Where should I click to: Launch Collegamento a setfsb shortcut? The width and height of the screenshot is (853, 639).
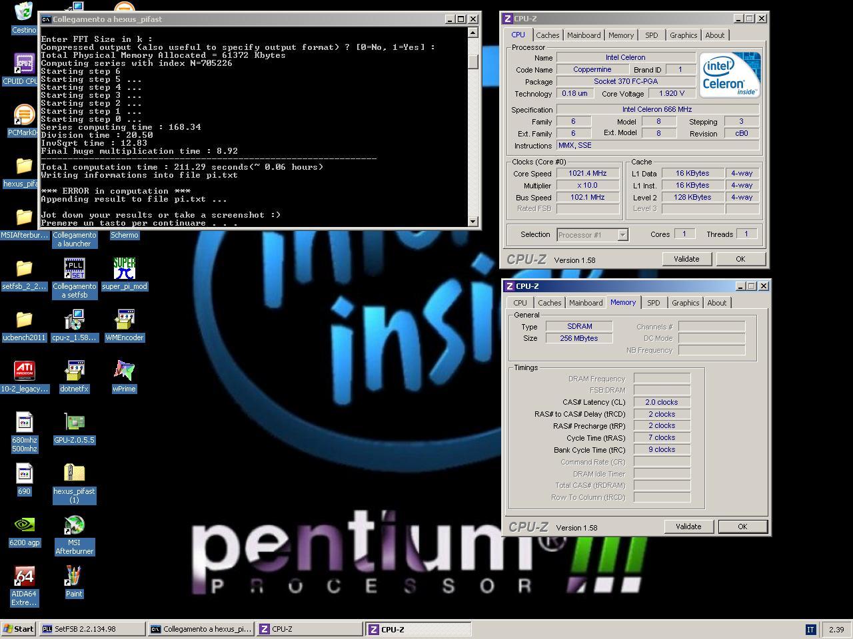tap(75, 270)
